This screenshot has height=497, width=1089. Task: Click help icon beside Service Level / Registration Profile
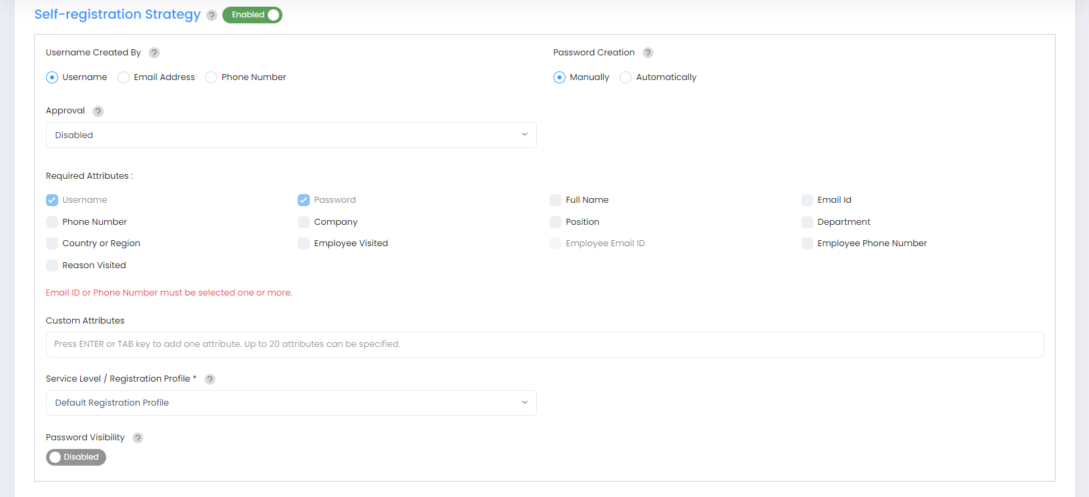[210, 379]
